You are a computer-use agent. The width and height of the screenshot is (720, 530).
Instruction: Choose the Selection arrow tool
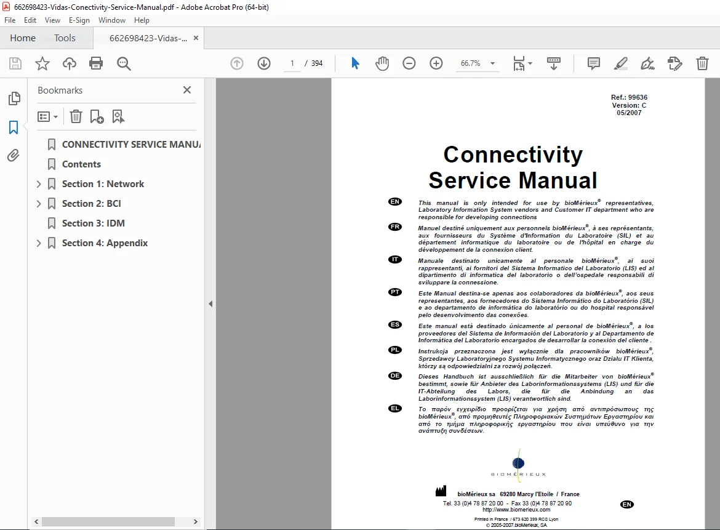click(355, 63)
